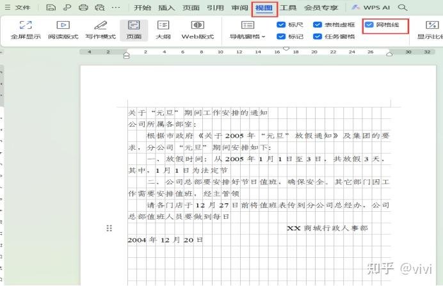Switch to the Insert (插入) tab

coord(166,8)
